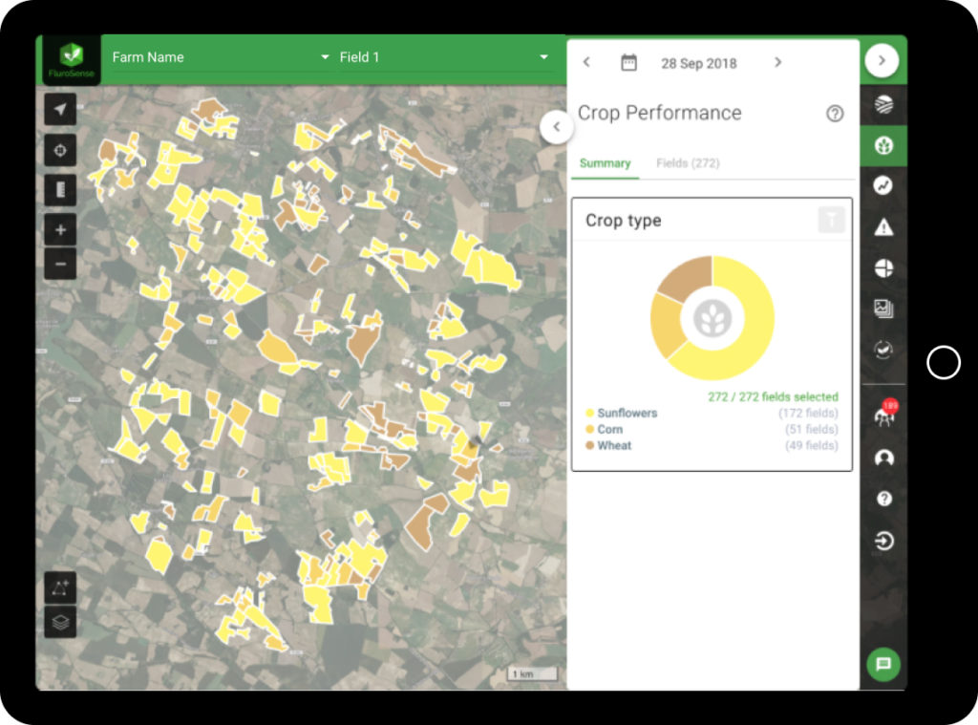978x725 pixels.
Task: Open team notifications with red badge
Action: (x=884, y=414)
